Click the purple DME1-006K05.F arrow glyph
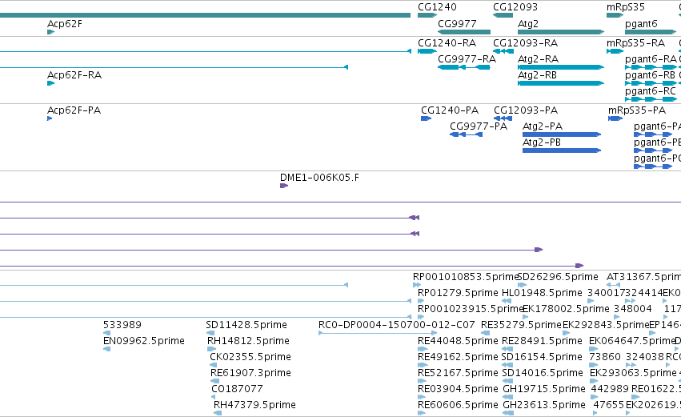 tap(284, 186)
